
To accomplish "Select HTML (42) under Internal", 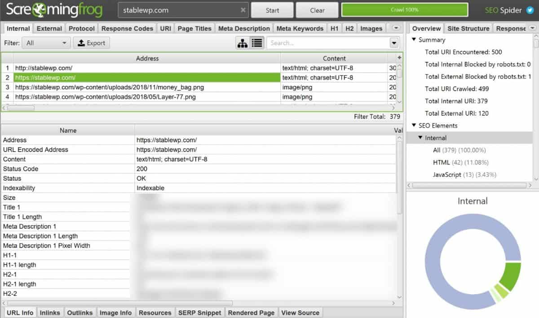I will [x=460, y=162].
